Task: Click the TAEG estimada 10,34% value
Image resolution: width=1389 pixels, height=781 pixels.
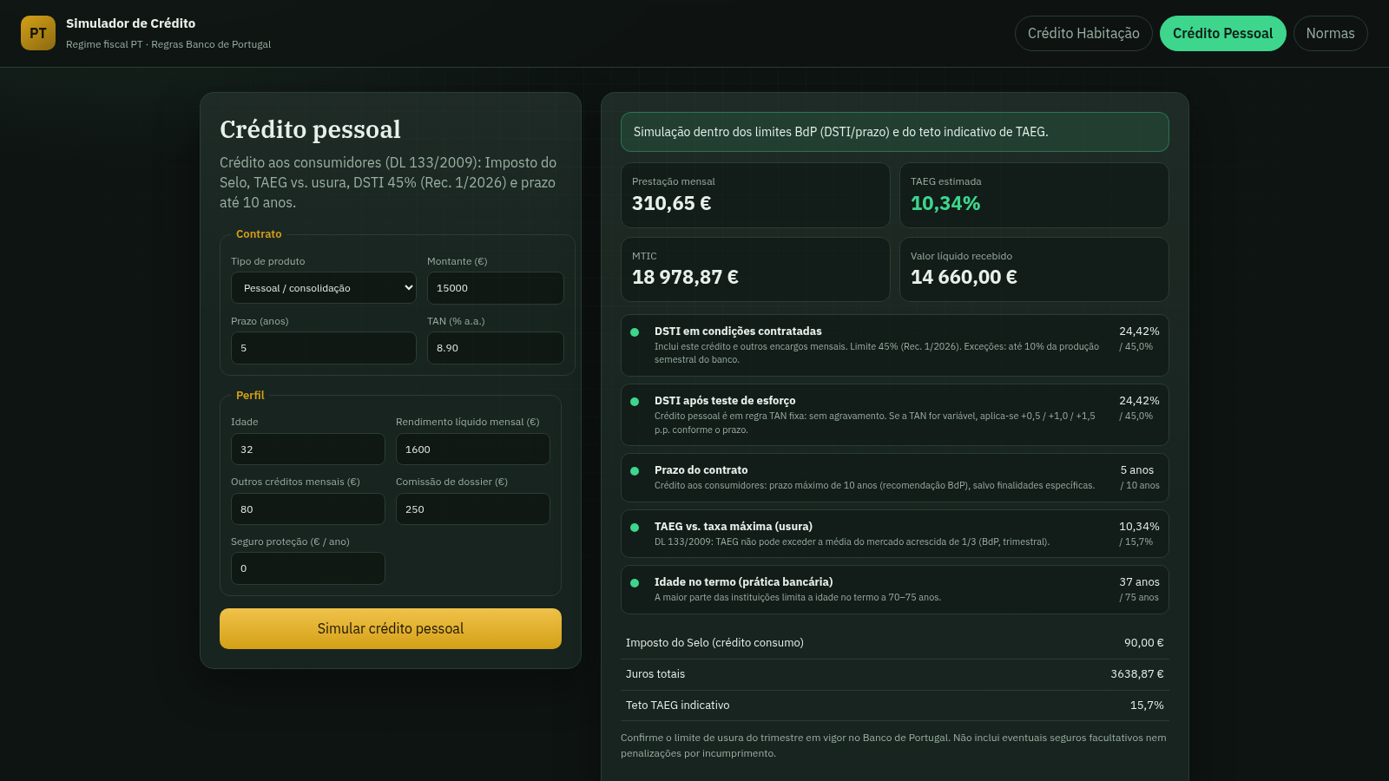Action: [945, 203]
